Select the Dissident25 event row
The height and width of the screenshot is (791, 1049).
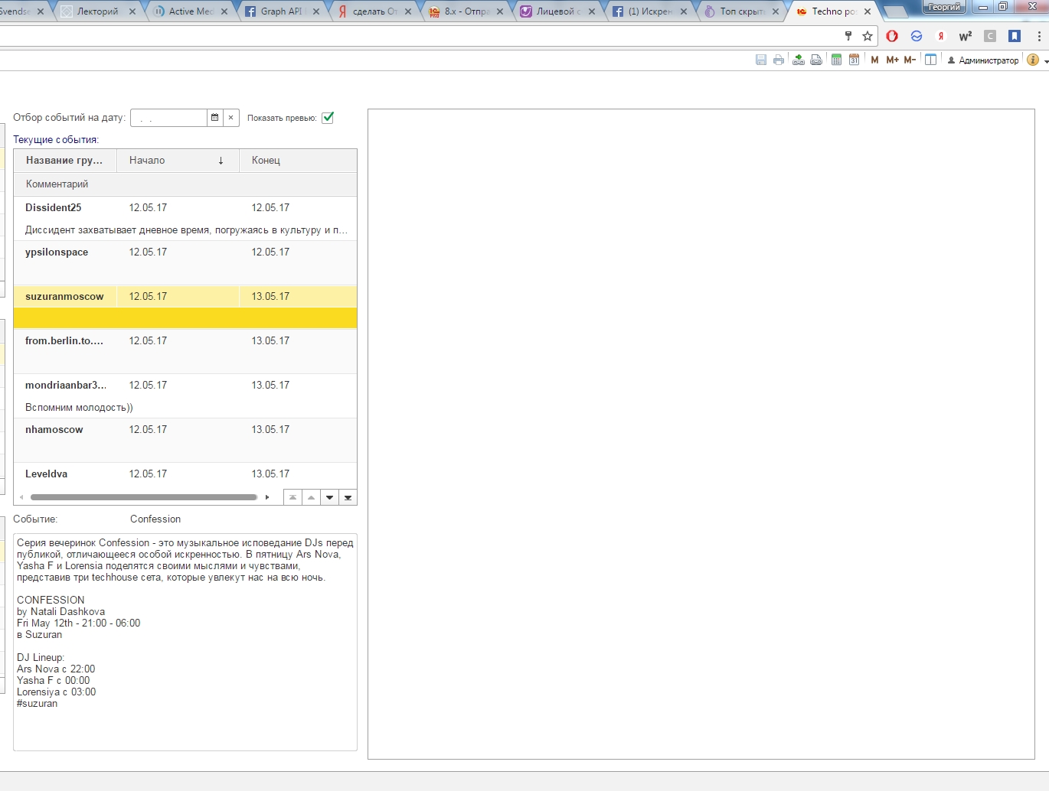coord(185,208)
